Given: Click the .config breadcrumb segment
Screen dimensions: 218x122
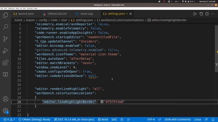Looking at the screenshot, I should [43, 20].
